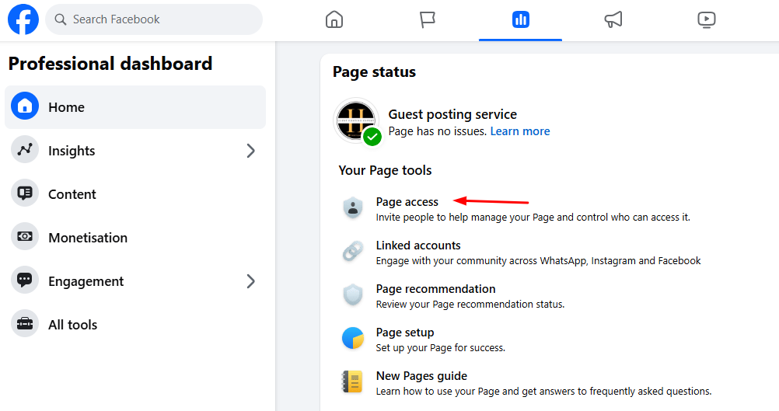Click the Page access shield icon
Screen dimensions: 779x411
click(353, 208)
